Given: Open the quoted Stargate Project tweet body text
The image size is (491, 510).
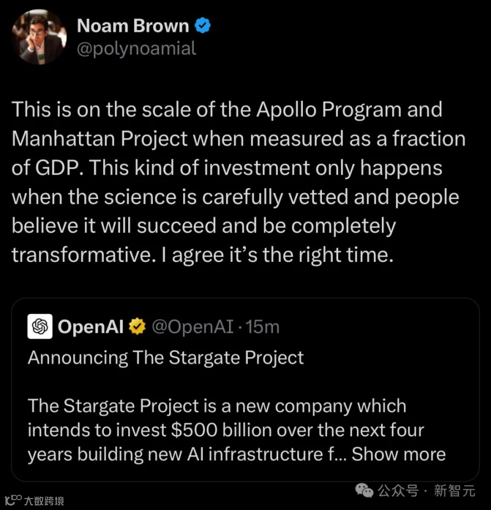Looking at the screenshot, I should pos(237,430).
